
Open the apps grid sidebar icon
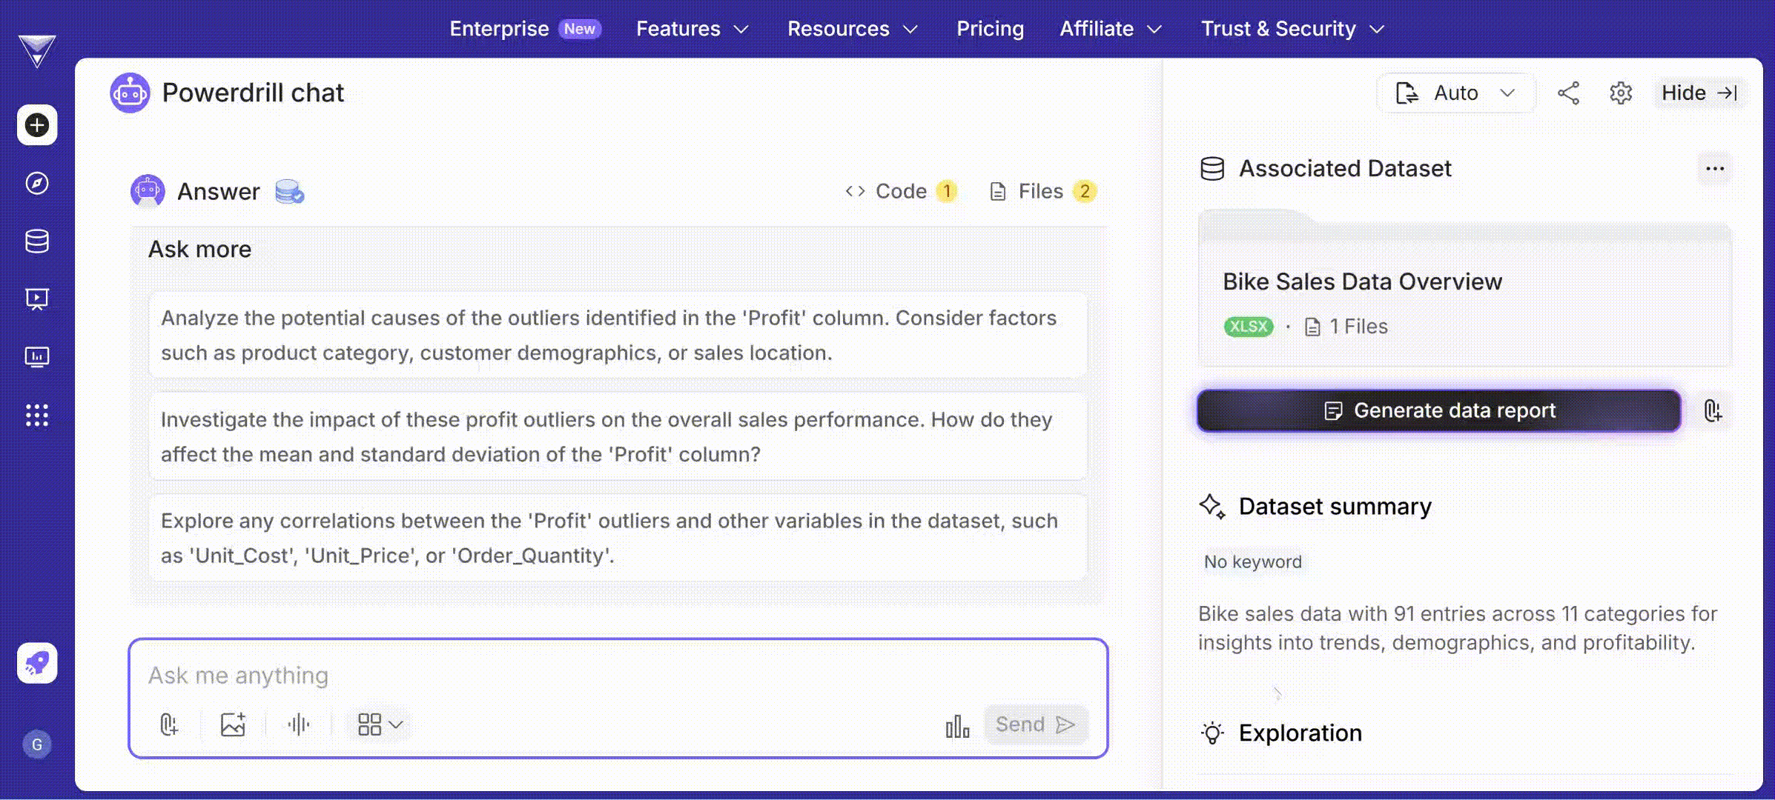(x=37, y=415)
